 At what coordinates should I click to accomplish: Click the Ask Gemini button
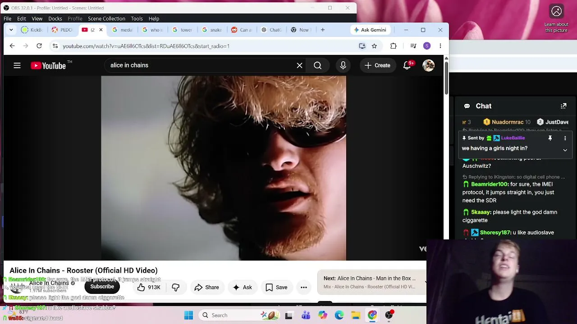[370, 30]
